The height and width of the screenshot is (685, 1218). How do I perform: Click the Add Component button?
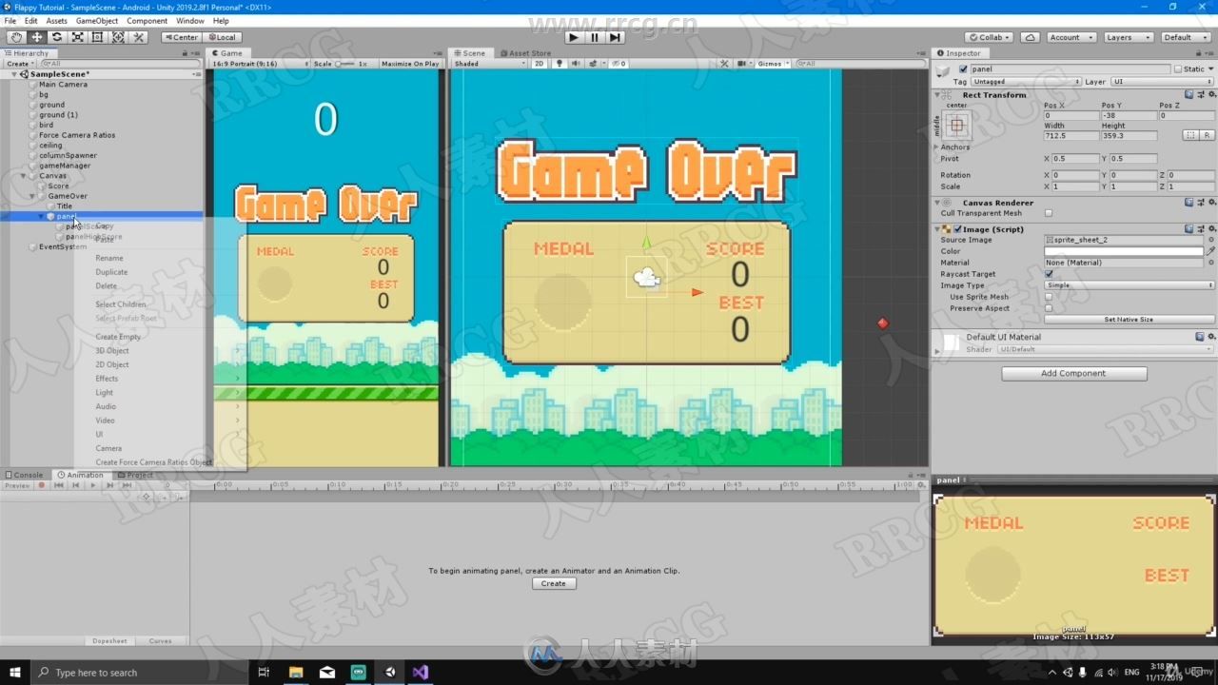tap(1074, 374)
